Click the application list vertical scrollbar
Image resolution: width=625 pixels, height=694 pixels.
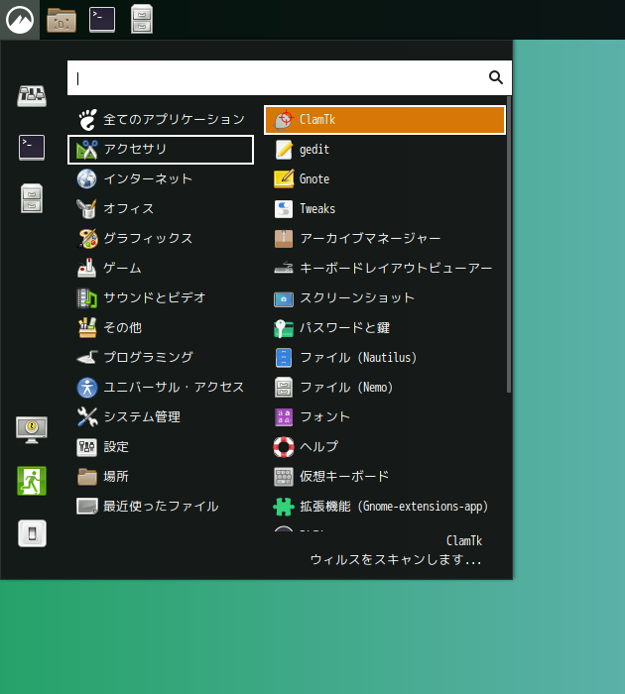(509, 248)
